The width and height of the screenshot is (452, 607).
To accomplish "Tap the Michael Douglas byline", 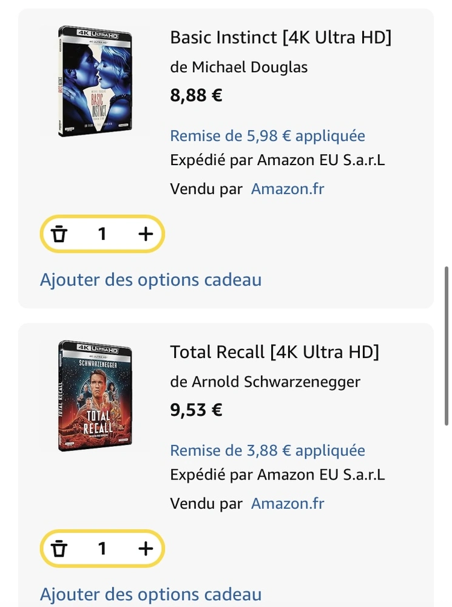I will tap(239, 67).
